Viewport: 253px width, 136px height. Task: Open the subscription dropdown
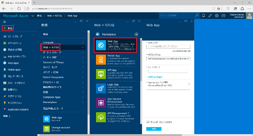[x=168, y=59]
